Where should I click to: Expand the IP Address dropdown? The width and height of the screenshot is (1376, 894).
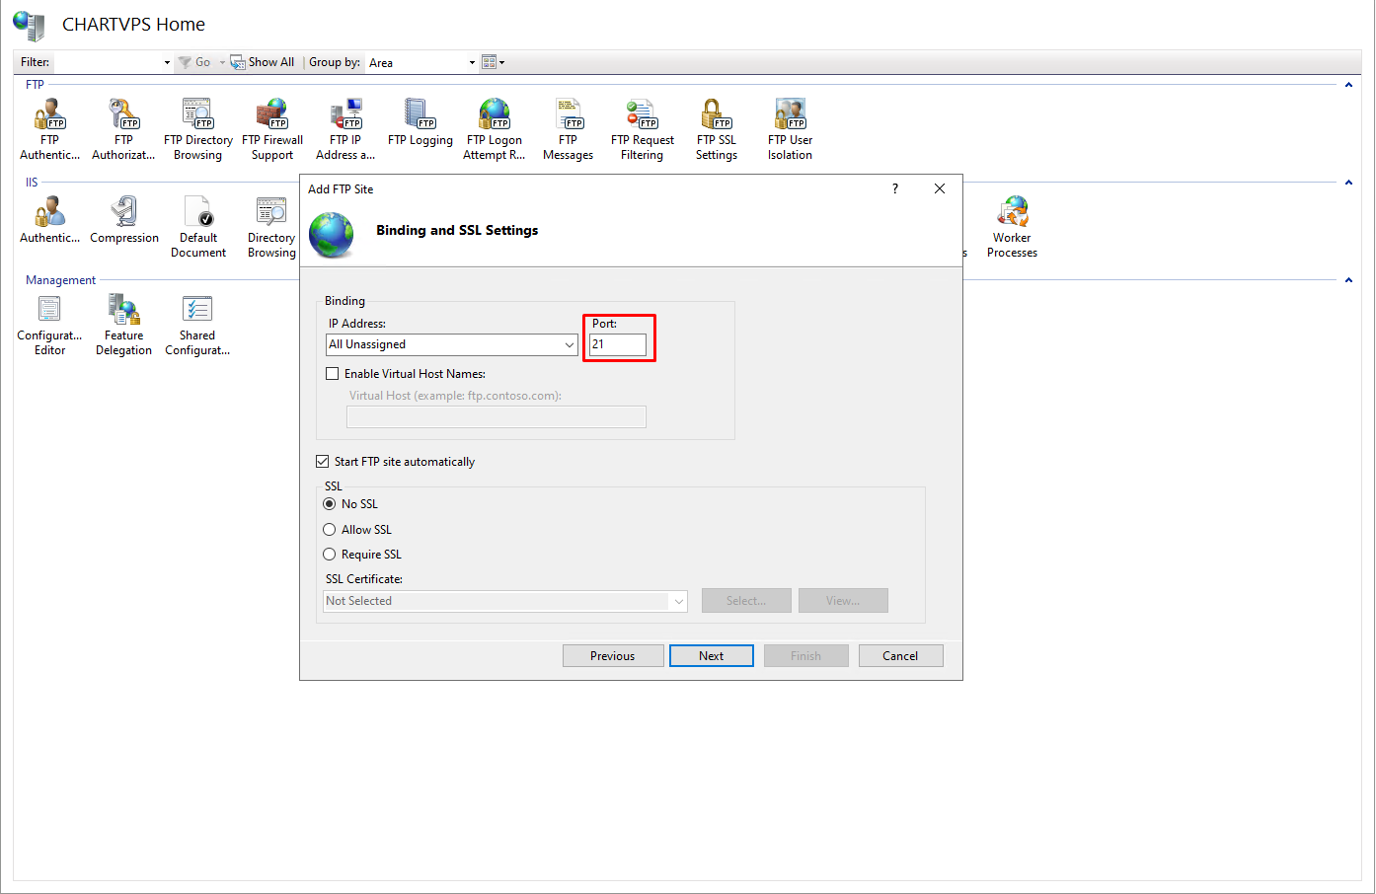coord(569,344)
